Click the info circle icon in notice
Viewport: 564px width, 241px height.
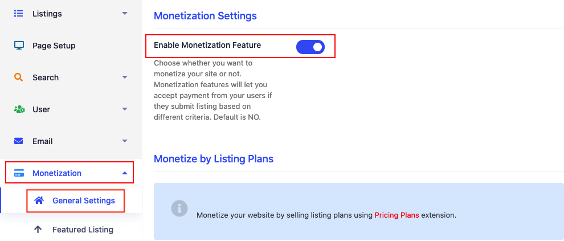click(179, 209)
